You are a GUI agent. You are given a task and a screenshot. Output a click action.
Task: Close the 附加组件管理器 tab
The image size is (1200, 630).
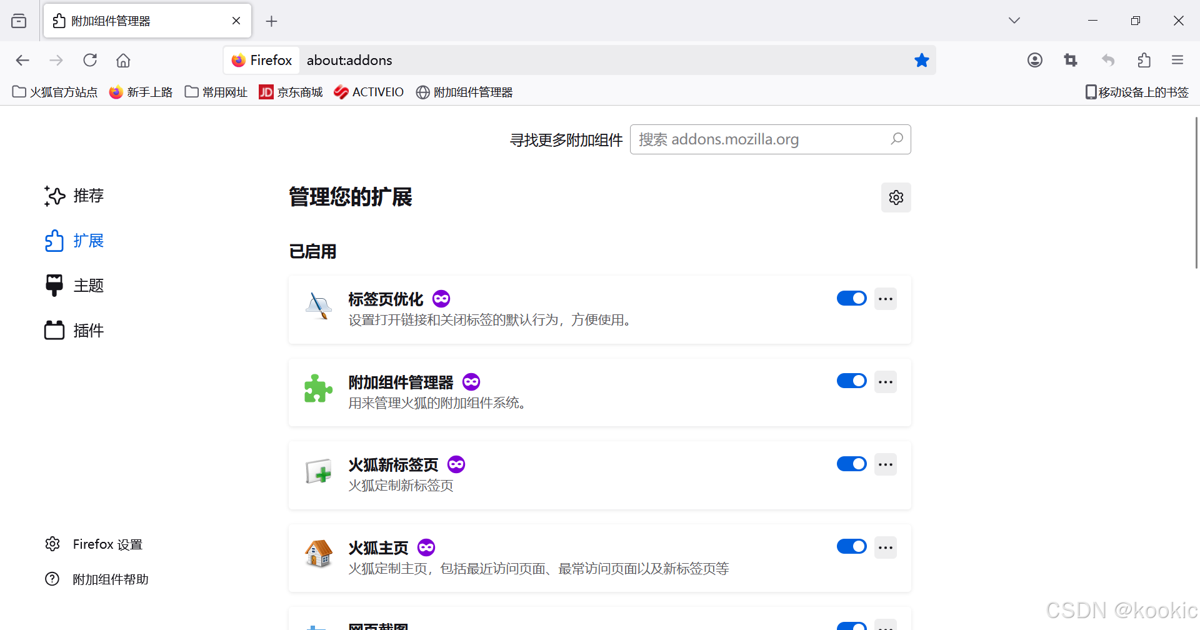pos(236,21)
